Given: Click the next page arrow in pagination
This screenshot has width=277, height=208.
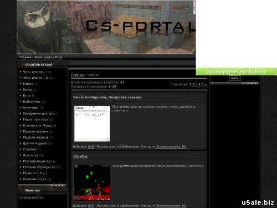Looking at the screenshot, I should 206,84.
